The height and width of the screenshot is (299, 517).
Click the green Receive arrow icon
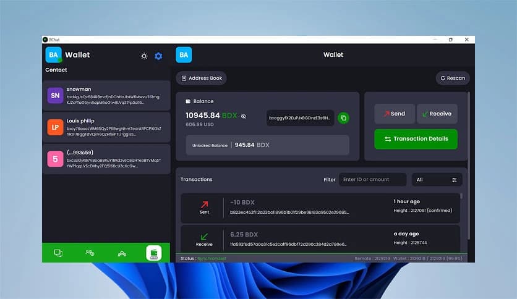[204, 237]
